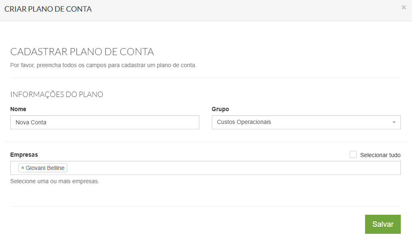The image size is (412, 245).
Task: Click the Criar Plano de Conta modal title
Action: click(x=48, y=9)
